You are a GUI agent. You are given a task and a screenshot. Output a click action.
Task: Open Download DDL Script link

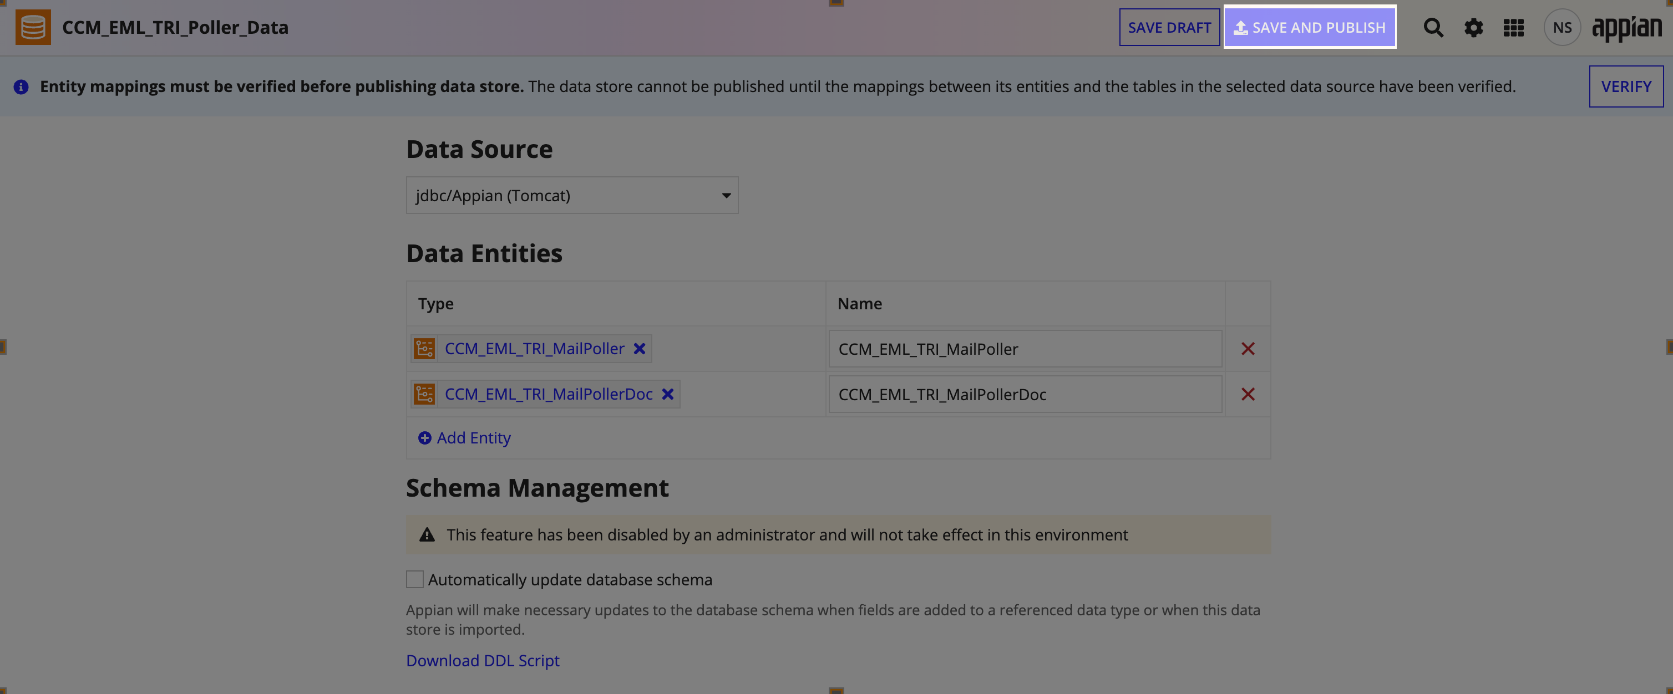pyautogui.click(x=483, y=660)
